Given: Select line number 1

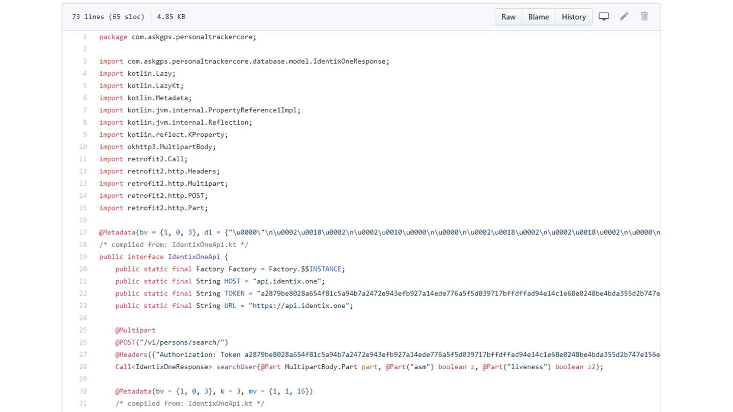Looking at the screenshot, I should [85, 37].
